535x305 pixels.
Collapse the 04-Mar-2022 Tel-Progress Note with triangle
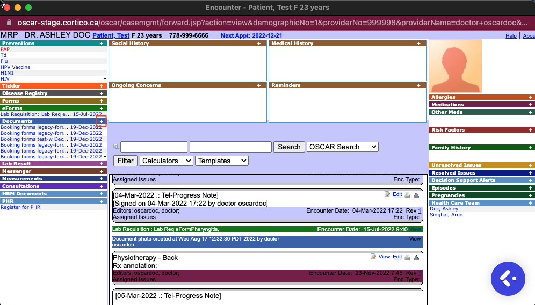tap(416, 195)
